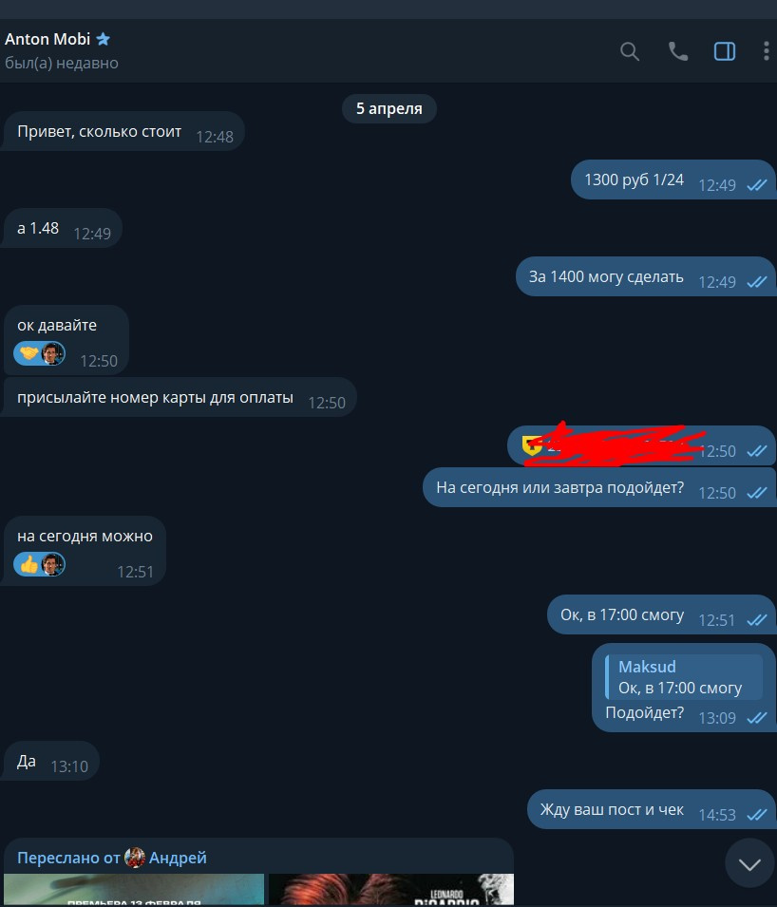Open the Leonardo DiCaprio poster thumbnail
777x907 pixels.
[391, 890]
